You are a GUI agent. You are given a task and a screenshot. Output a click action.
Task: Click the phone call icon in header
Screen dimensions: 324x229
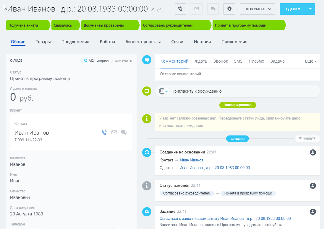[180, 9]
